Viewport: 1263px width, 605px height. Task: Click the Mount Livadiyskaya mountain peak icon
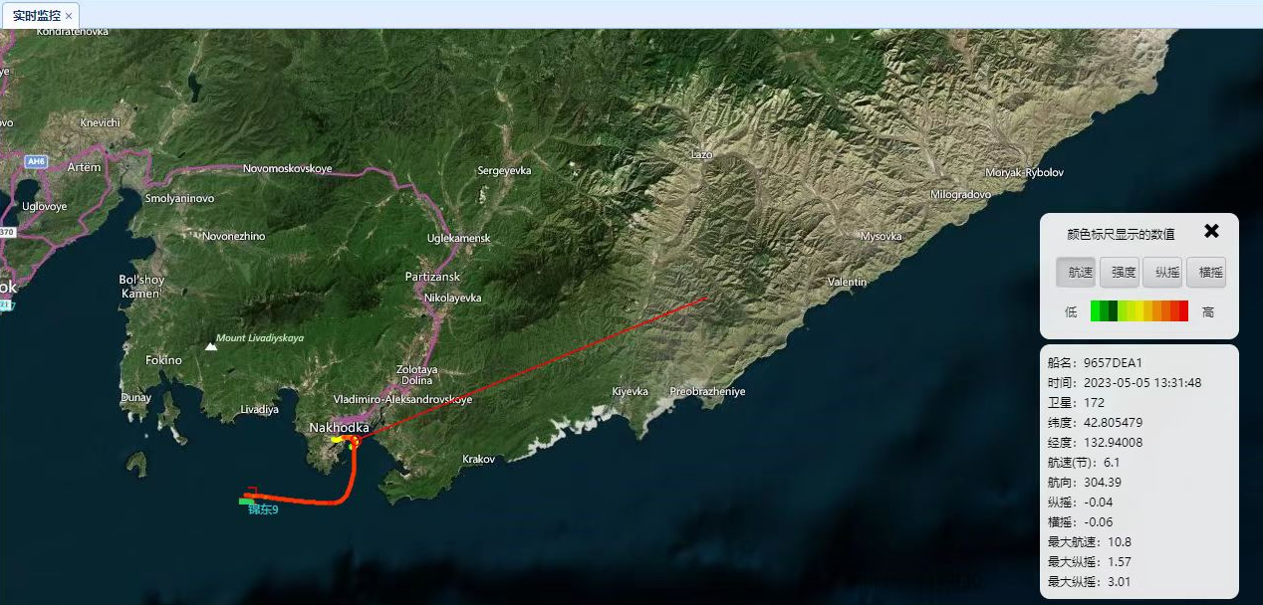coord(210,346)
